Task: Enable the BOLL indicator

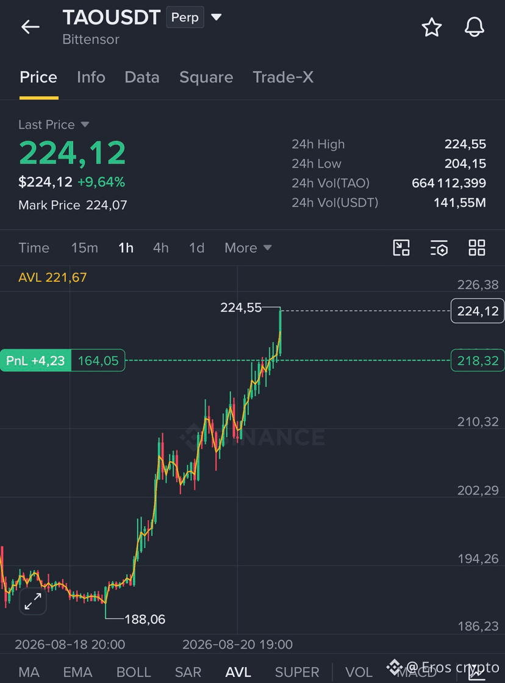Action: [x=134, y=671]
